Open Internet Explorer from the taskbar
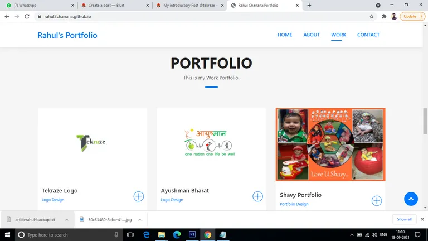 point(147,235)
